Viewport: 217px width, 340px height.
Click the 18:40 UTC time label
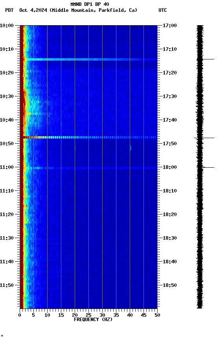[x=169, y=262]
